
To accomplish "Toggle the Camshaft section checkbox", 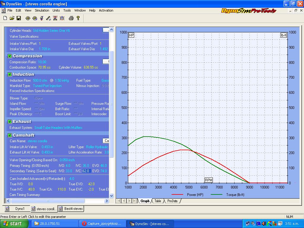I will 9,135.
